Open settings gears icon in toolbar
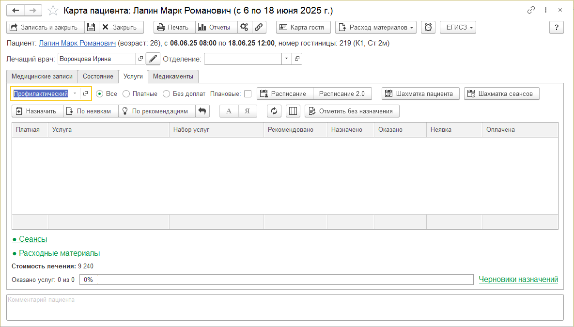Image resolution: width=574 pixels, height=327 pixels. (244, 27)
